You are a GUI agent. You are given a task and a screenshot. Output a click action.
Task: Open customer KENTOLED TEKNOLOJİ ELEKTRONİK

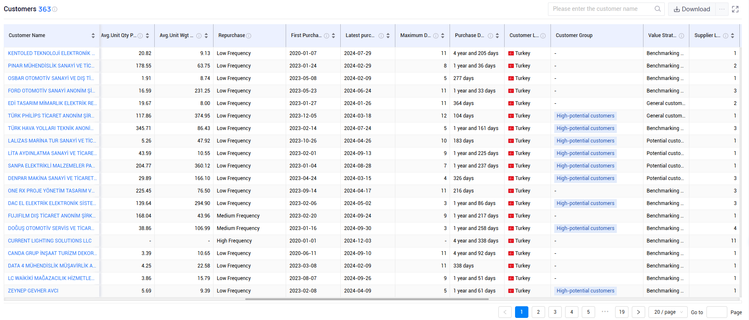coord(51,53)
